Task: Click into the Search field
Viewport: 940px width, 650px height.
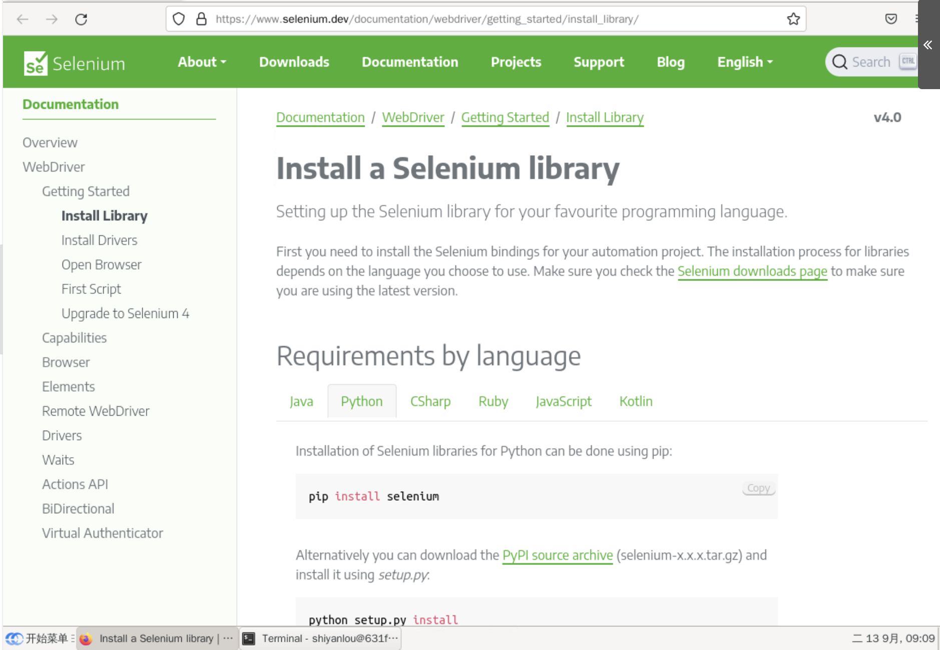Action: (x=871, y=62)
